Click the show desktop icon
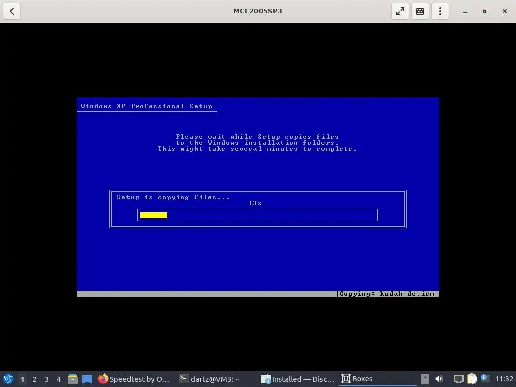 pos(87,379)
